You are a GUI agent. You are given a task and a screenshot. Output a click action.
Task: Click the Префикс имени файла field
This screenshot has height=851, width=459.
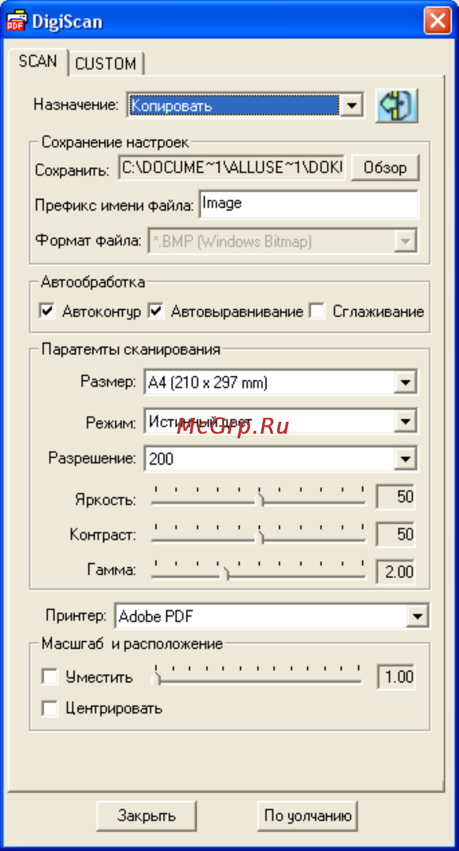tap(308, 204)
